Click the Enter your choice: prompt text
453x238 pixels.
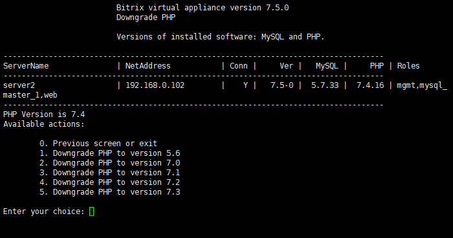point(43,211)
